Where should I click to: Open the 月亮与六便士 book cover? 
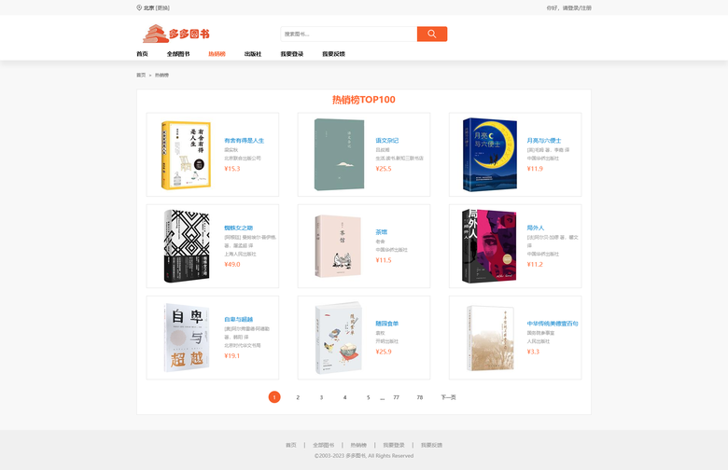490,155
